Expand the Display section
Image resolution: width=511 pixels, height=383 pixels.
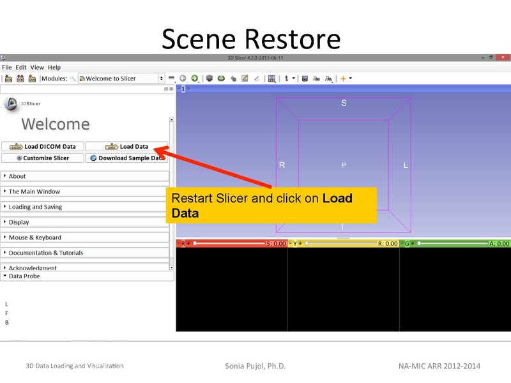coord(85,222)
